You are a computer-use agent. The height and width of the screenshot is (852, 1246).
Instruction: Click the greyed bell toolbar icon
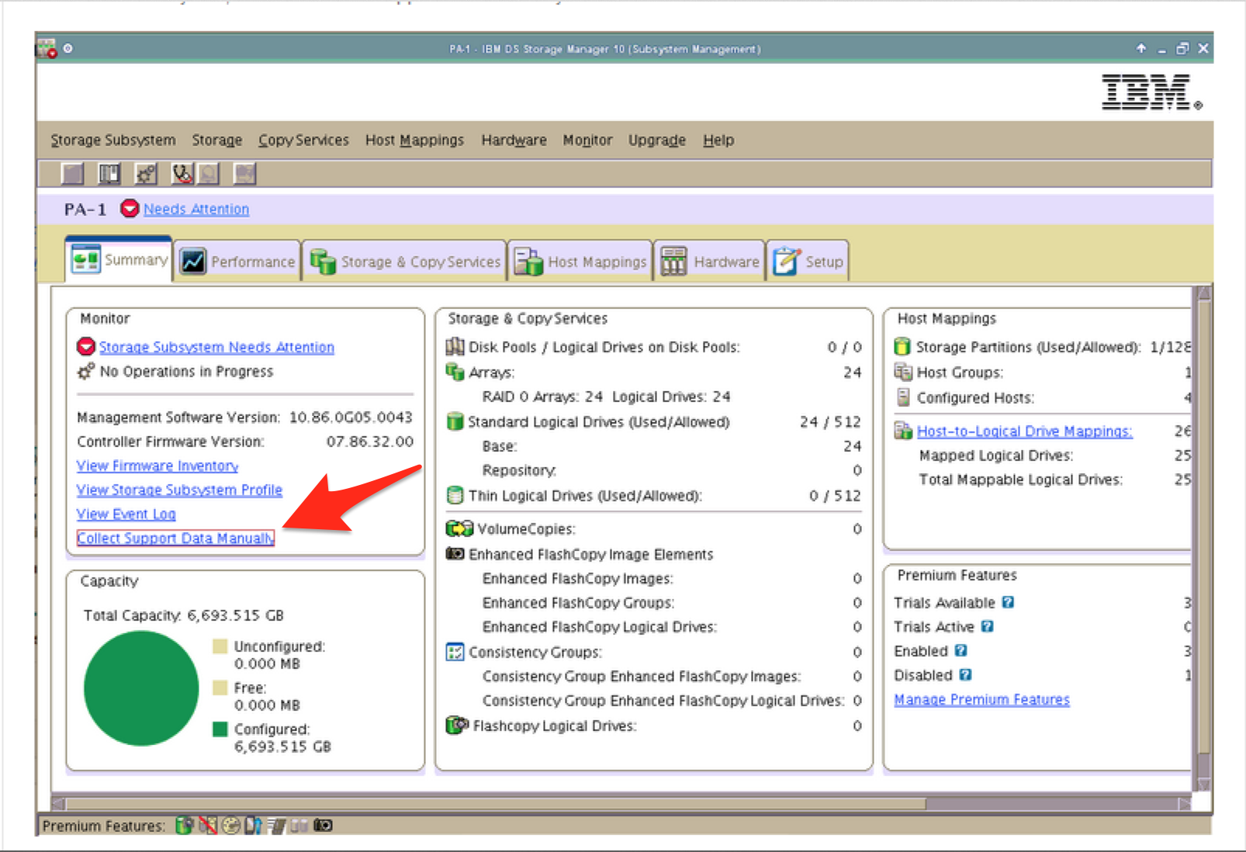[x=209, y=174]
